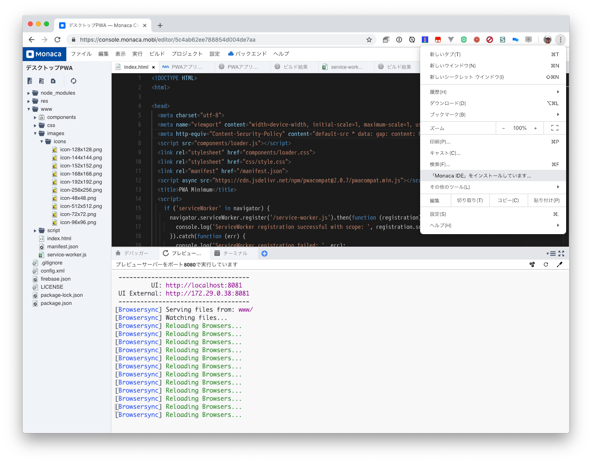Image resolution: width=592 pixels, height=463 pixels.
Task: Refresh the project file tree
Action: click(74, 81)
